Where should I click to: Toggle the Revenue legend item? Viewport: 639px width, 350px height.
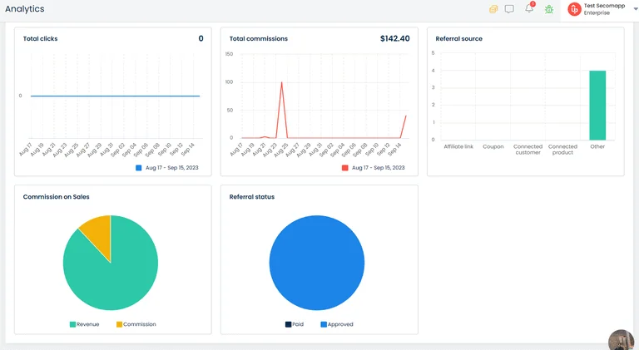[x=84, y=324]
